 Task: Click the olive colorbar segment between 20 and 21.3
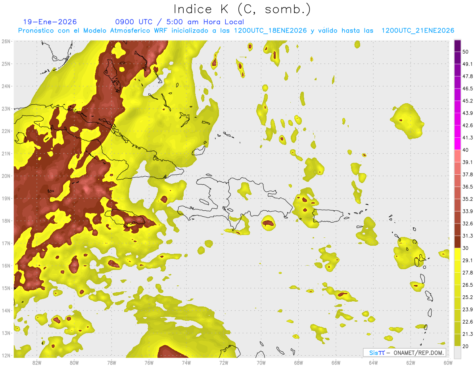pyautogui.click(x=457, y=340)
